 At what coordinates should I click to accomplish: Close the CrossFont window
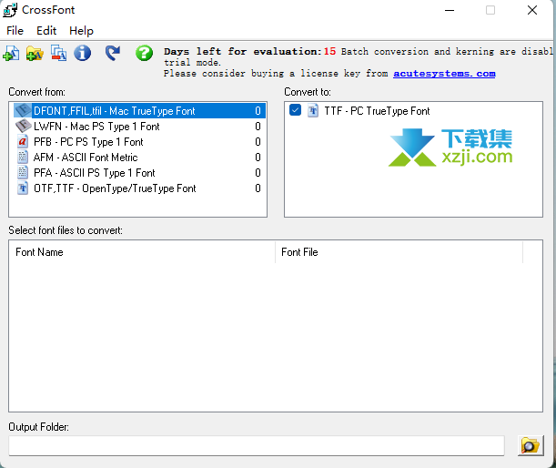tap(532, 10)
